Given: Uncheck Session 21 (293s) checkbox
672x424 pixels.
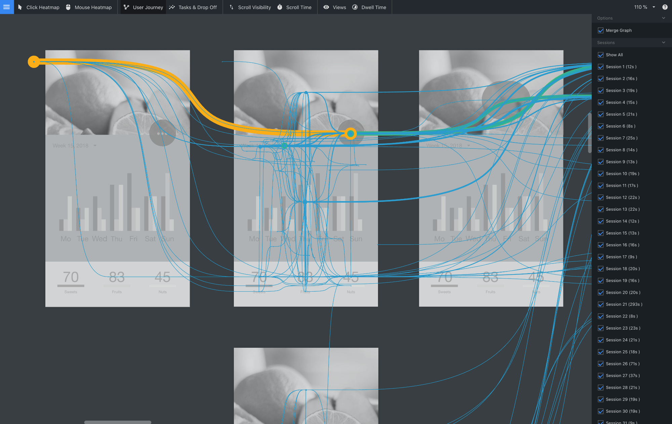Looking at the screenshot, I should click(601, 304).
